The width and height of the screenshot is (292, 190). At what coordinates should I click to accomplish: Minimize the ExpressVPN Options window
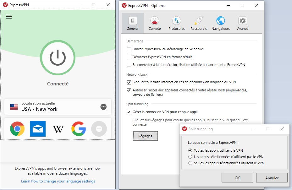pos(228,6)
